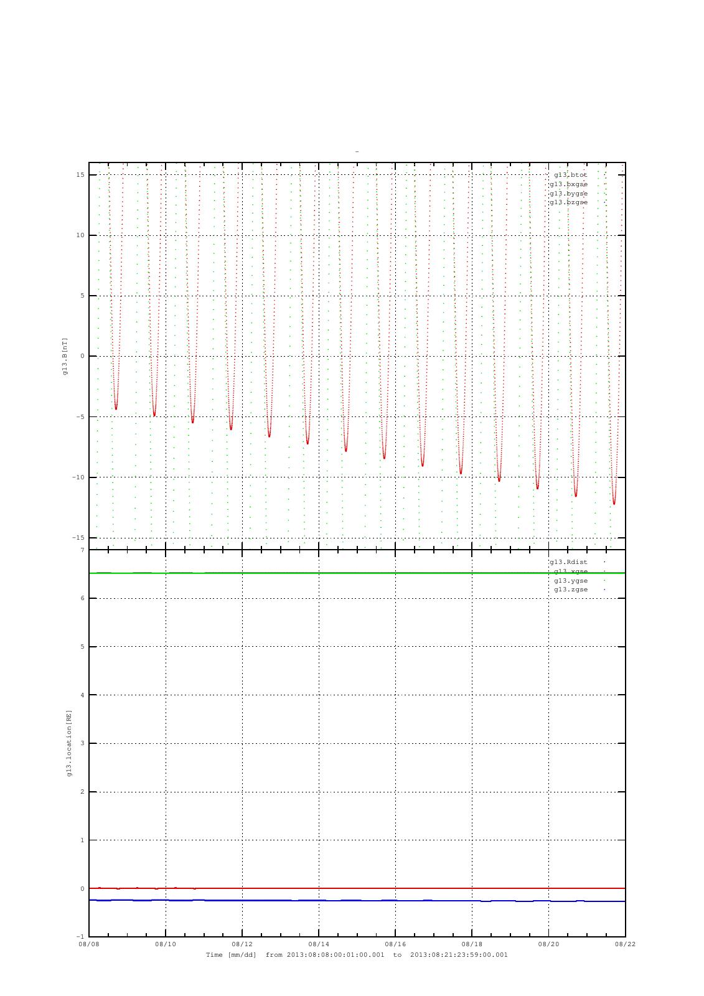Screen dimensions: 704x996
Task: Click the g13.Rdist legend entry
Action: (x=568, y=562)
